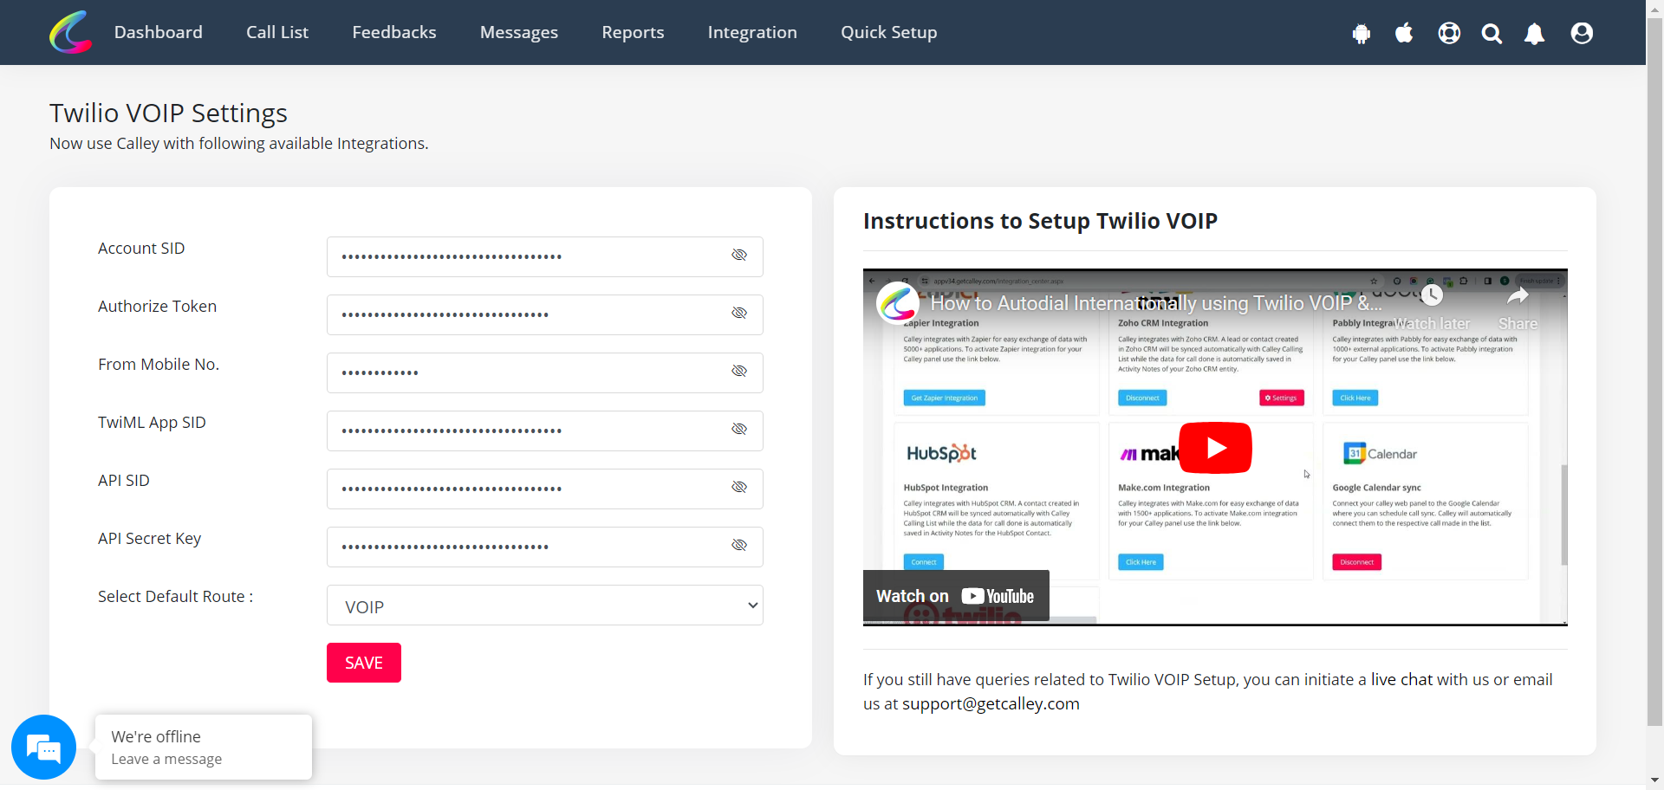Viewport: 1664px width, 790px height.
Task: Open the Android app download icon
Action: (1362, 34)
